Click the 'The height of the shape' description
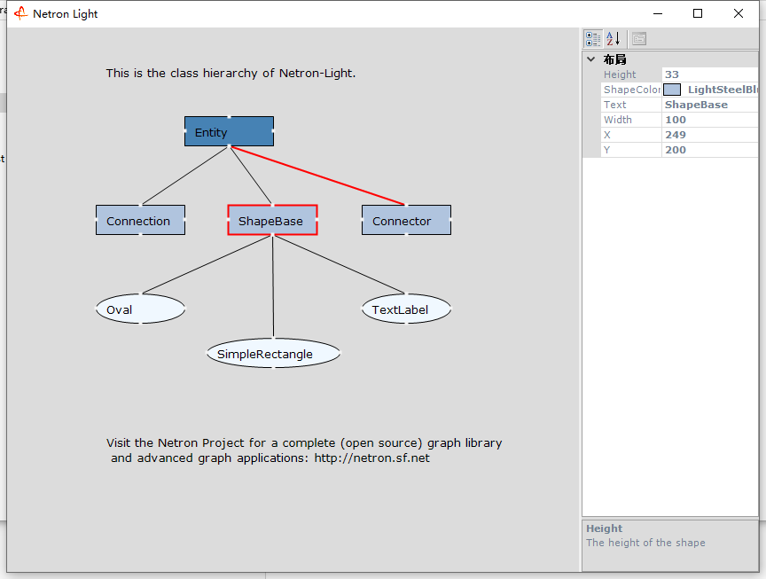The image size is (766, 579). (x=645, y=543)
